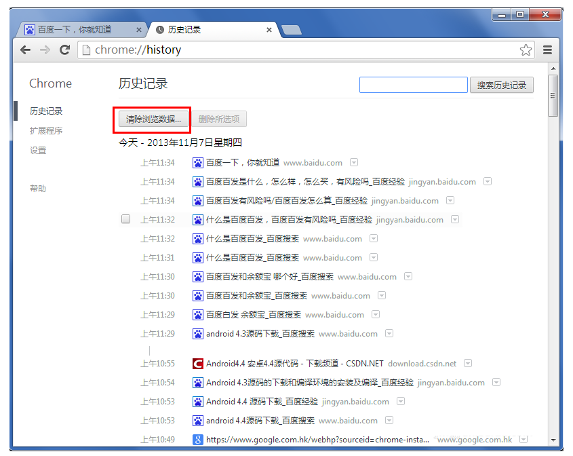Open dropdown for android 4.3源码下载 entry
The height and width of the screenshot is (456, 573).
click(x=389, y=334)
